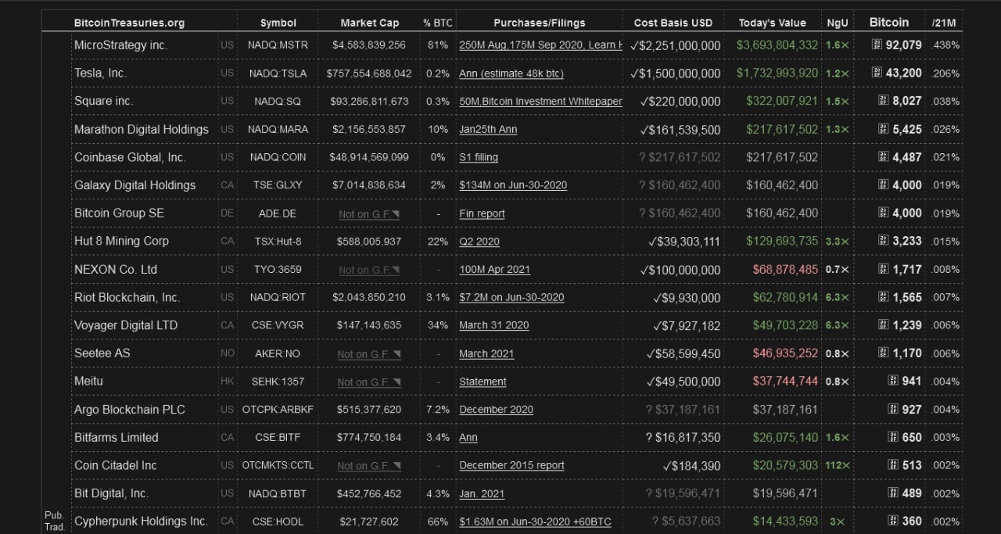Click the Bitcoin column header
Viewport: 1001px width, 534px height.
point(889,22)
